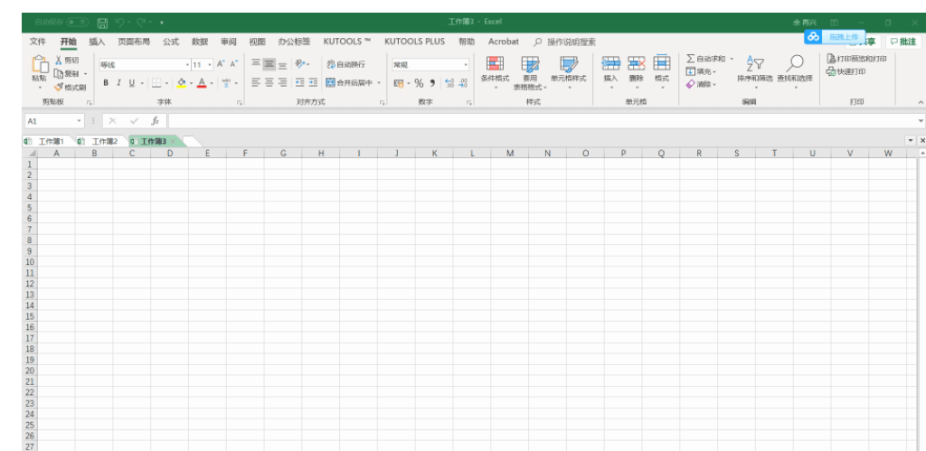Screen dimensions: 926x451
Task: Open the font size 11 dropdown
Action: [x=209, y=64]
